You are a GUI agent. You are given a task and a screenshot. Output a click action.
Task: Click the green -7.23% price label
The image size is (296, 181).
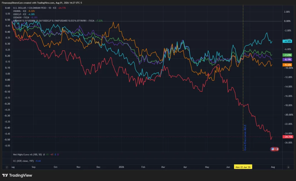(287, 55)
